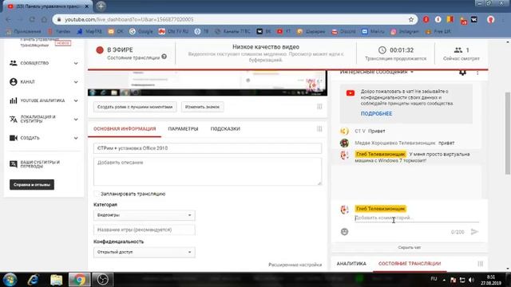Open Ваши субтитры и переводы icon
Viewport: 511px width, 287px height.
tap(14, 164)
